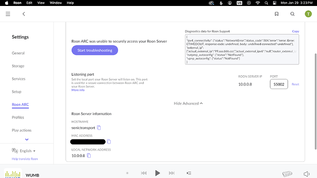The image size is (317, 178).
Task: Open the Edit menu
Action: point(29,3)
